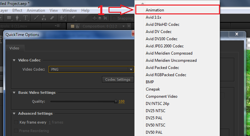This screenshot has height=136, width=250.
Task: Select the Horizontal Type tool
Action: [x=25, y=18]
